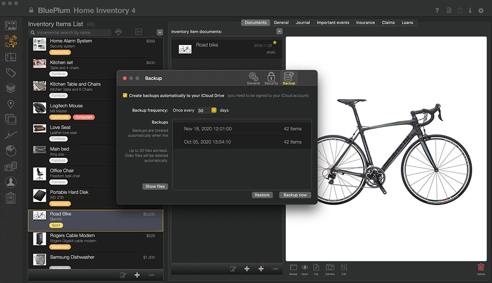Click the panel layout icon above inventory list
Screen dimensions: 492x283
[x=138, y=32]
